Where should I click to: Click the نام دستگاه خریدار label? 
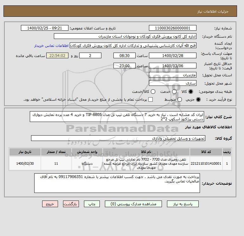pyautogui.click(x=217, y=36)
